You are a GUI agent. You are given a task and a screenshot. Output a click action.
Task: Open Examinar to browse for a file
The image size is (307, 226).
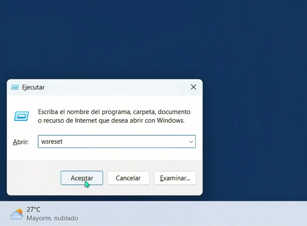[175, 178]
